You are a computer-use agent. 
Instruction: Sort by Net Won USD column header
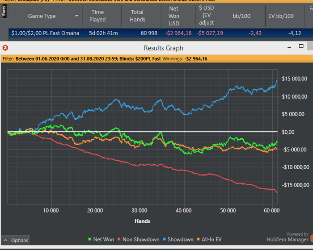click(174, 16)
